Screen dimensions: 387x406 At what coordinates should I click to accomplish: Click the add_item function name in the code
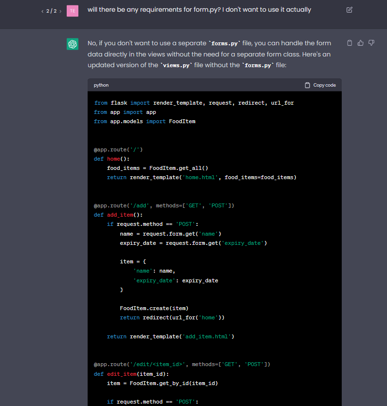tap(120, 215)
